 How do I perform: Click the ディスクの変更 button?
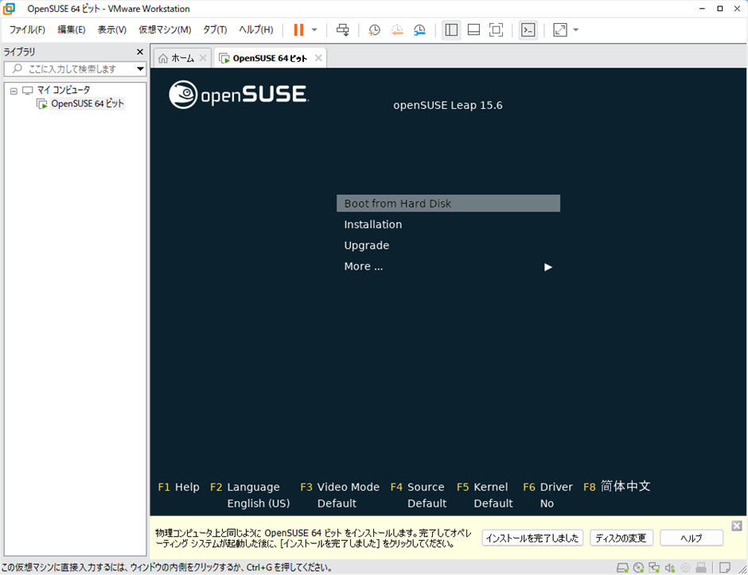[621, 538]
